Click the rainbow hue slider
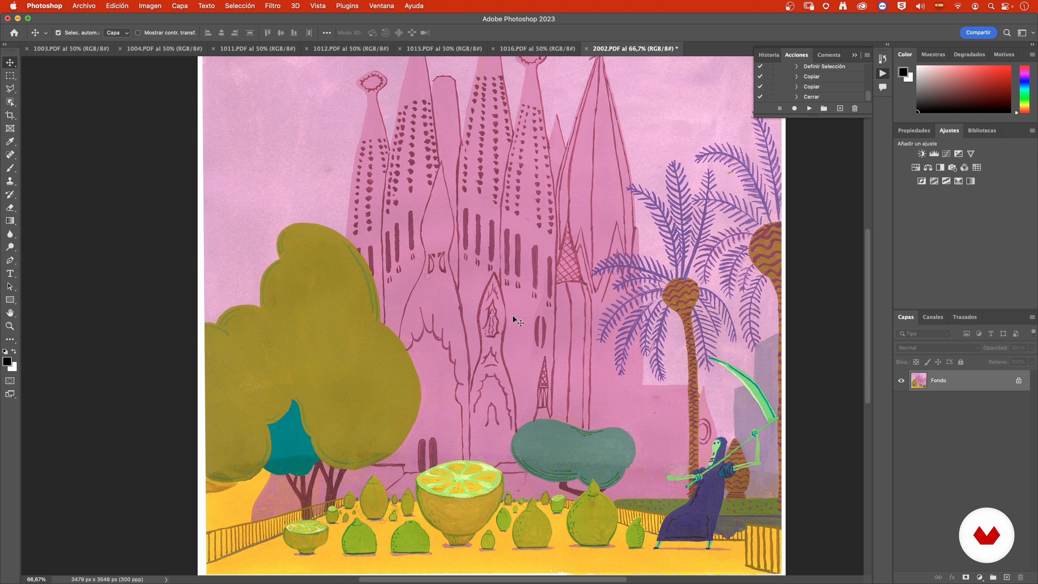Viewport: 1038px width, 584px height. pyautogui.click(x=1024, y=89)
